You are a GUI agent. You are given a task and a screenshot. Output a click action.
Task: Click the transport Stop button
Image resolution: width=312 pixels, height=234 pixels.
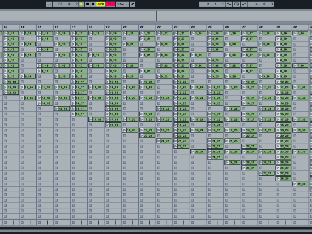[87, 4]
